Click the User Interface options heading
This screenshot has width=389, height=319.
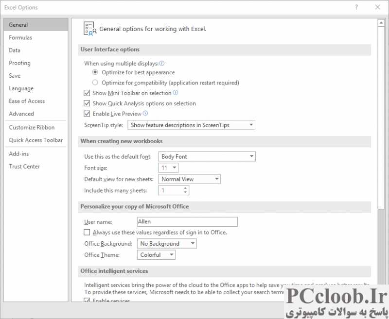[110, 50]
